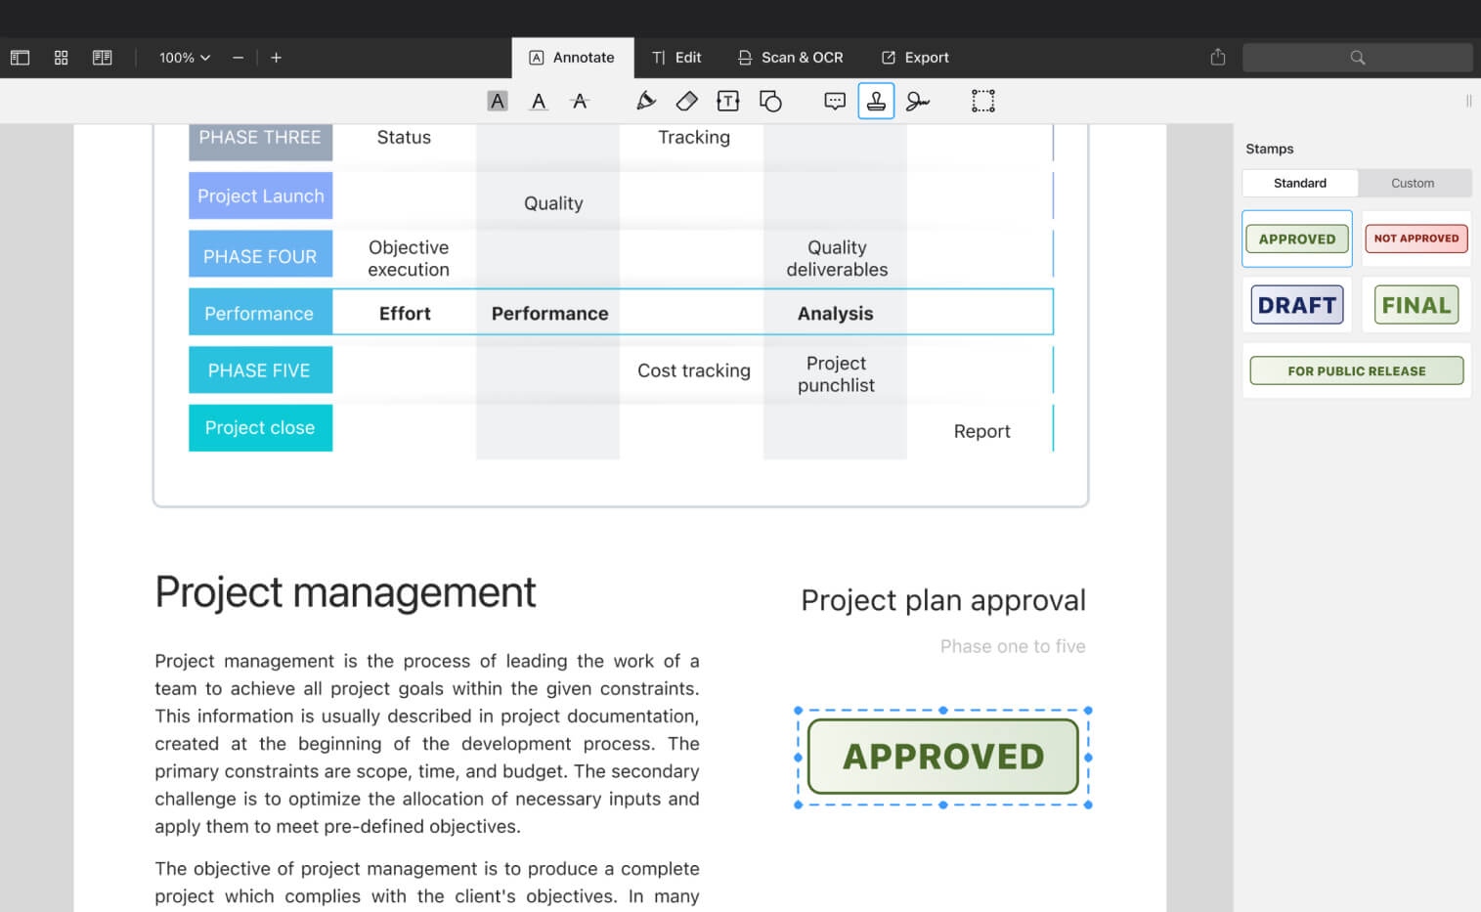Add a comment note

pos(834,101)
